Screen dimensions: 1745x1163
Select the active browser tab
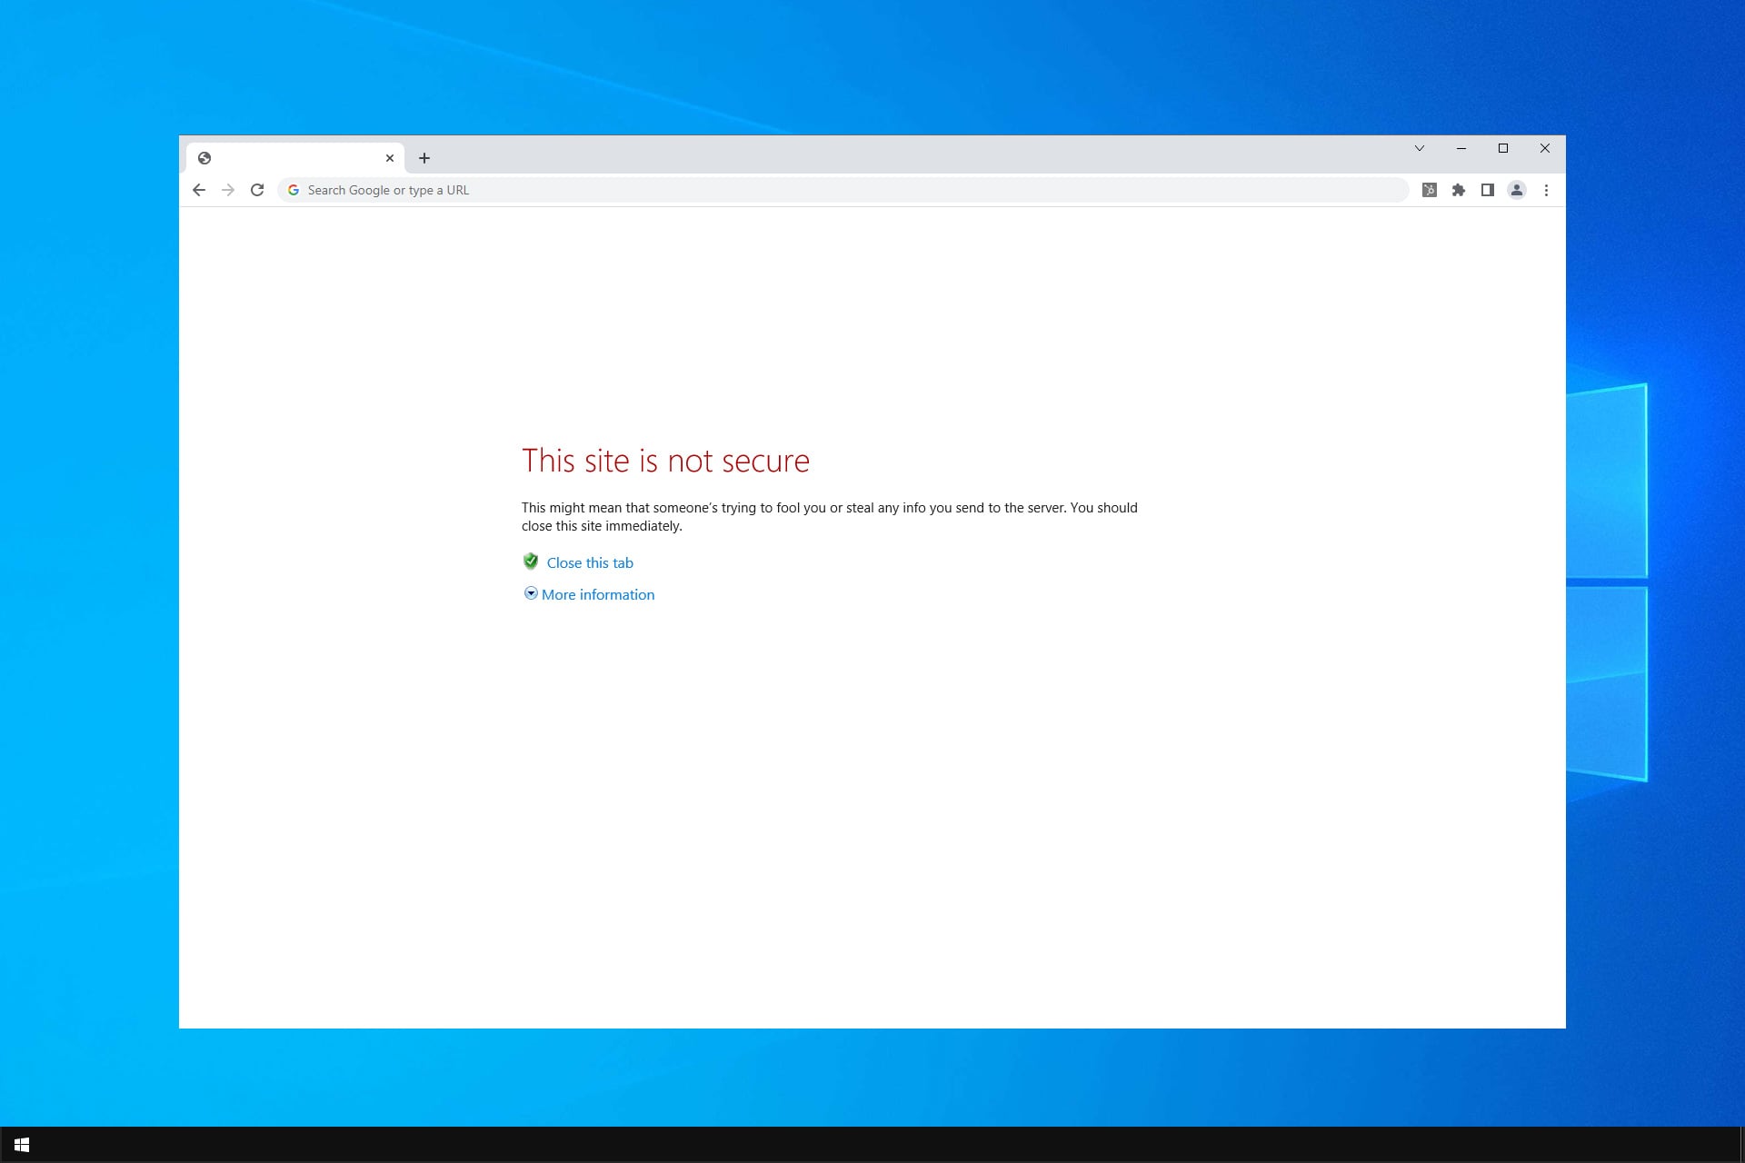291,158
